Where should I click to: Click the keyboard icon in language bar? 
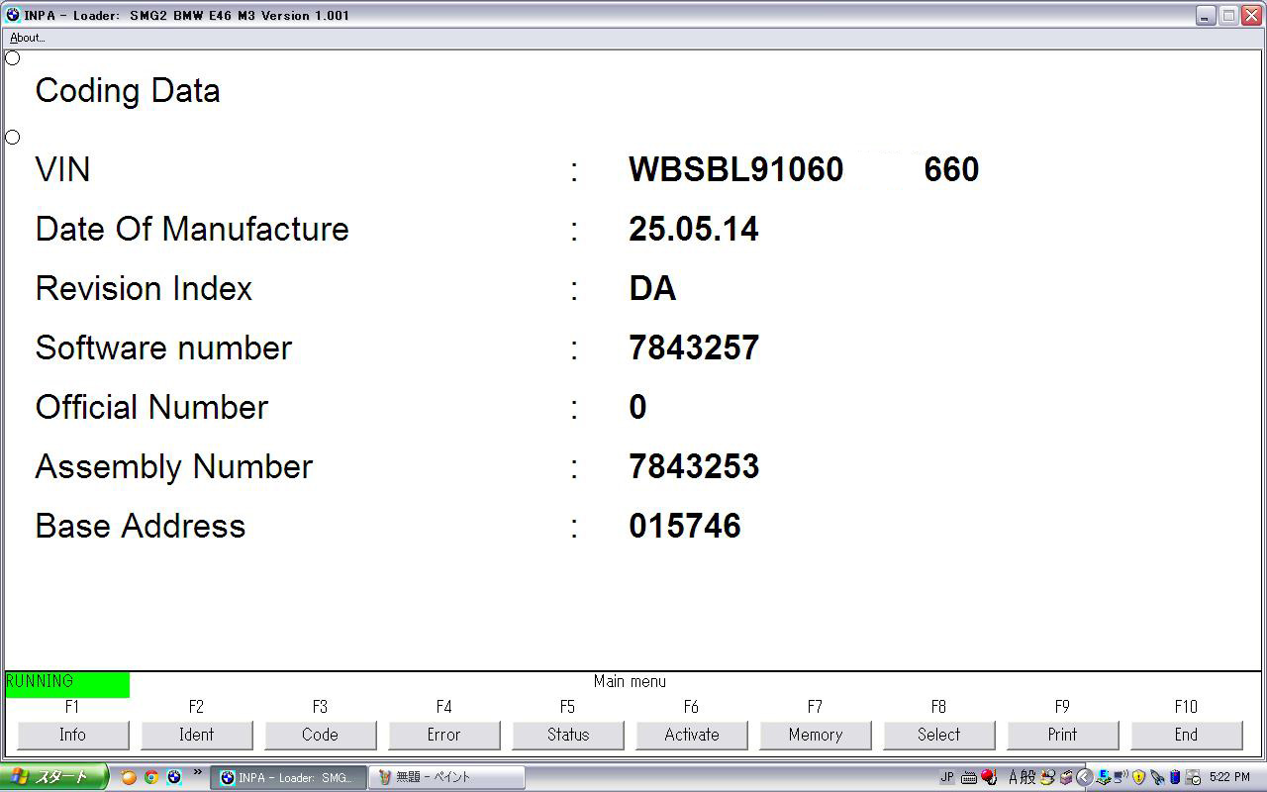(969, 777)
